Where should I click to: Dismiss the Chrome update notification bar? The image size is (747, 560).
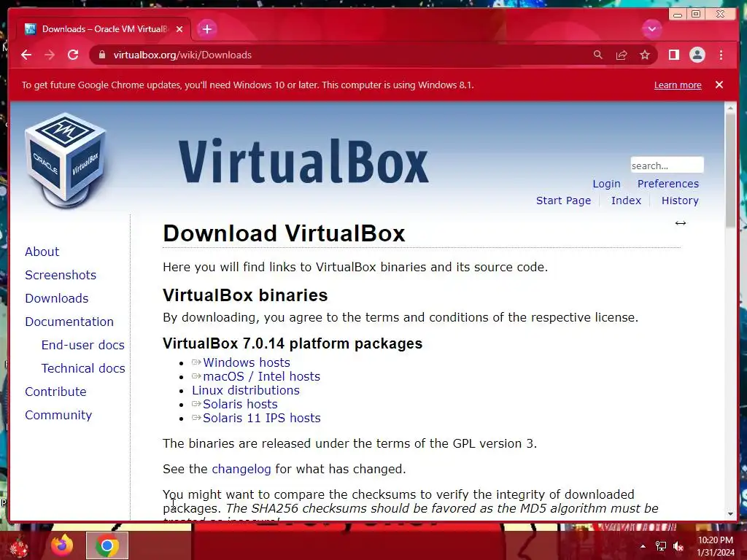pos(719,85)
